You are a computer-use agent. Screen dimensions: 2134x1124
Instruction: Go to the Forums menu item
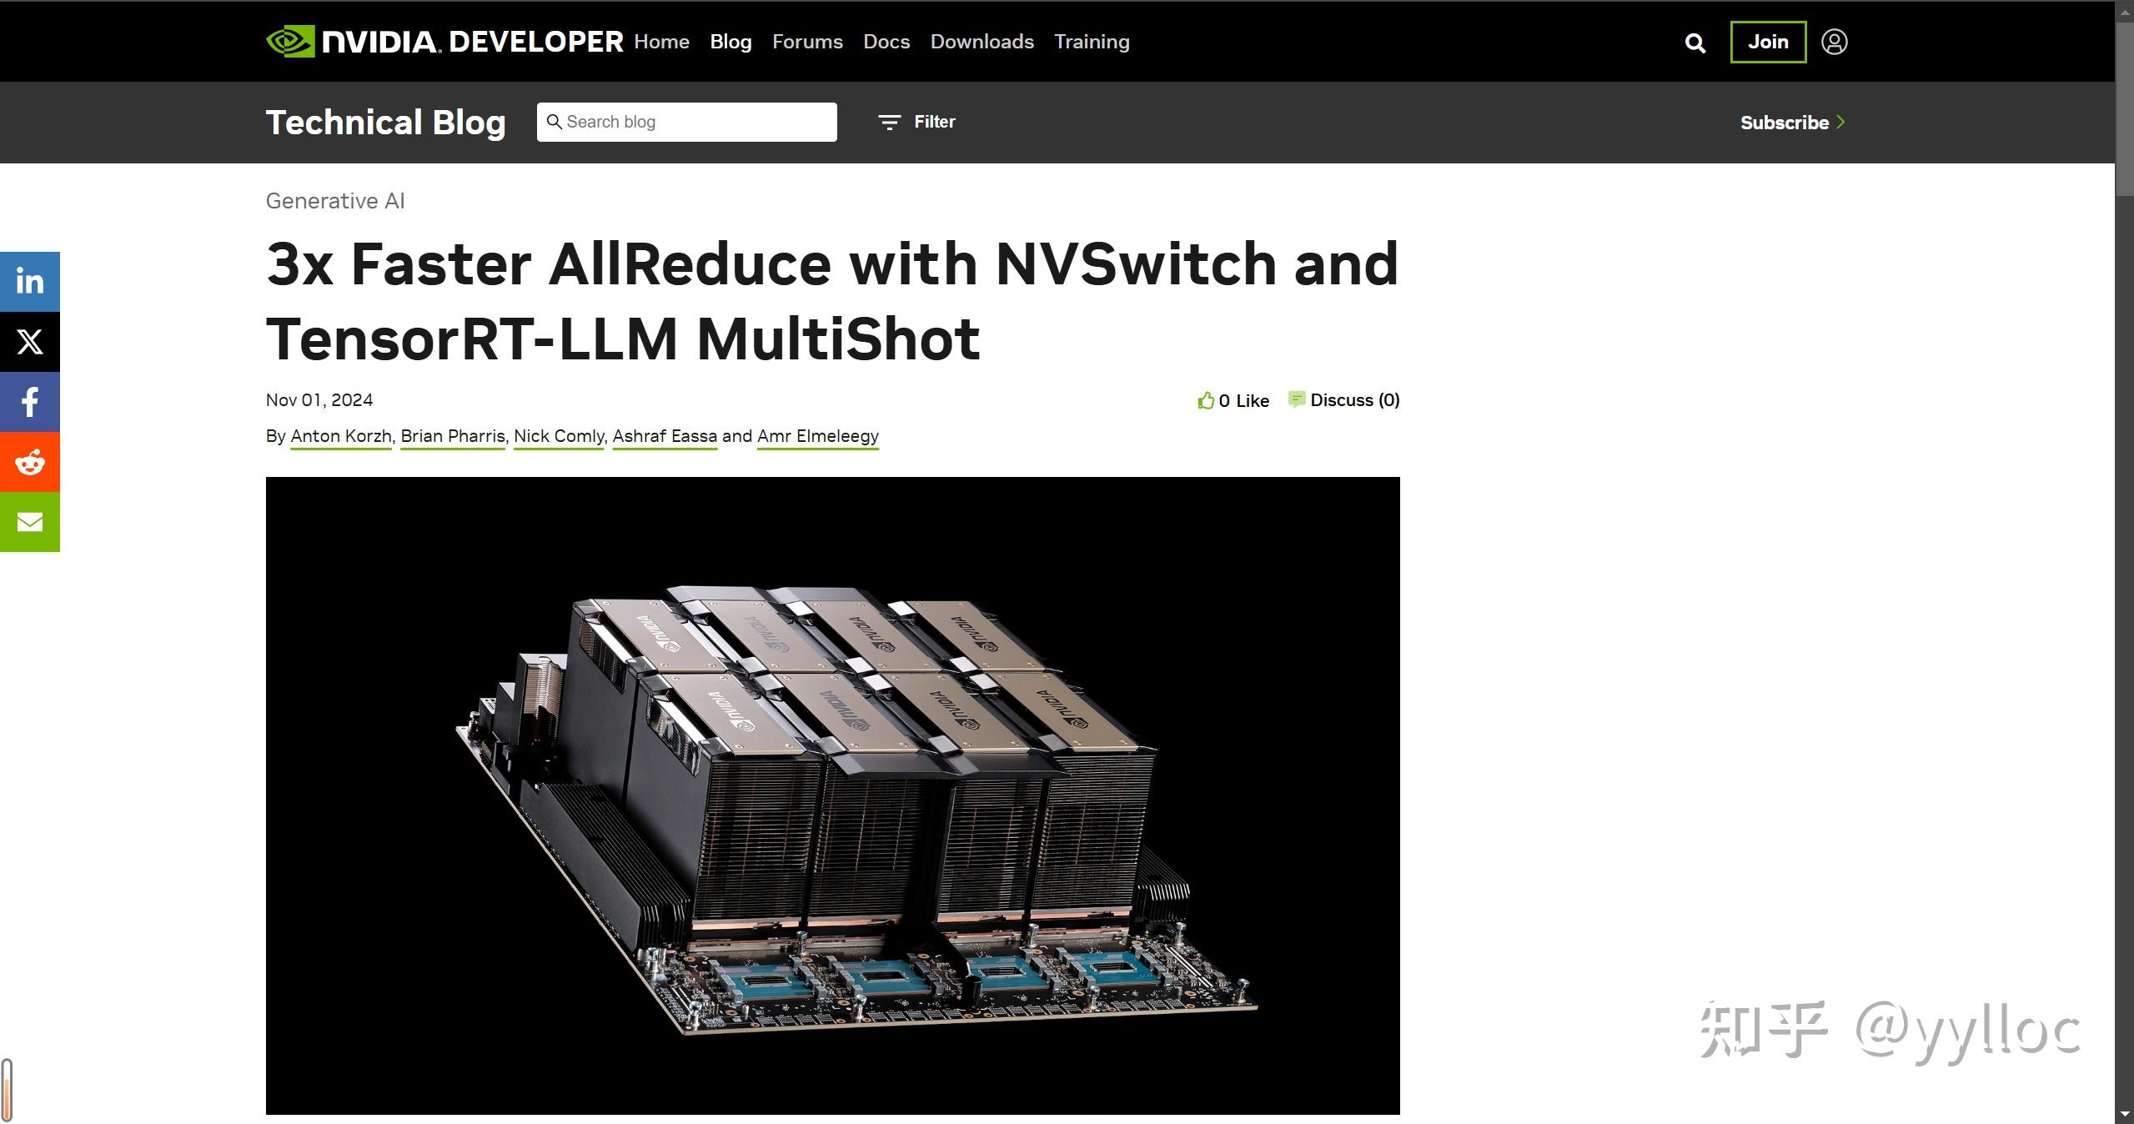pyautogui.click(x=806, y=42)
